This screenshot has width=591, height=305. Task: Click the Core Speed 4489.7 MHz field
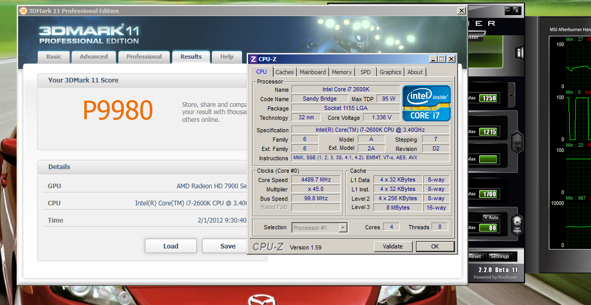tap(316, 180)
